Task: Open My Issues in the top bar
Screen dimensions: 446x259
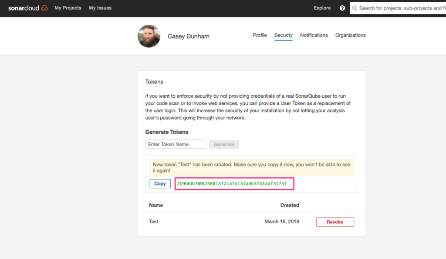Action: [100, 8]
